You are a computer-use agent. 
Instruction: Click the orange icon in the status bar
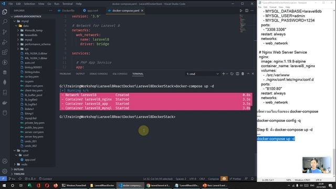tap(224, 178)
